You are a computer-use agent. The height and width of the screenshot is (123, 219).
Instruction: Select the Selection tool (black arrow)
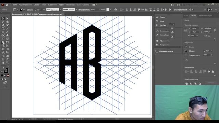[3, 18]
